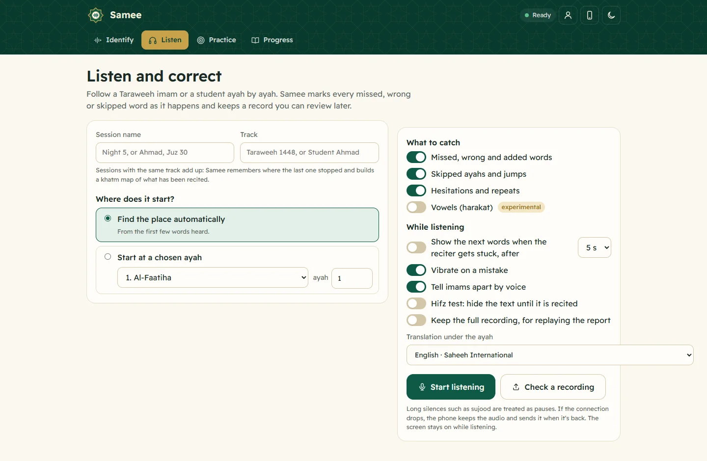Enable Hifz test hide text toggle
Viewport: 707px width, 461px height.
click(x=416, y=303)
